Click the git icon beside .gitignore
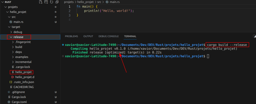This screenshot has height=104, width=256. 9,92
